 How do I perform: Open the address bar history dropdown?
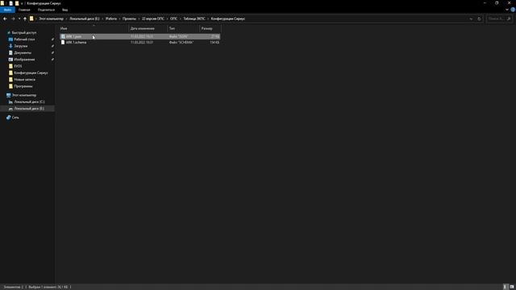[x=471, y=19]
